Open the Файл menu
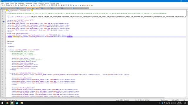Viewport: 188px width, 105px height. pyautogui.click(x=2, y=3)
